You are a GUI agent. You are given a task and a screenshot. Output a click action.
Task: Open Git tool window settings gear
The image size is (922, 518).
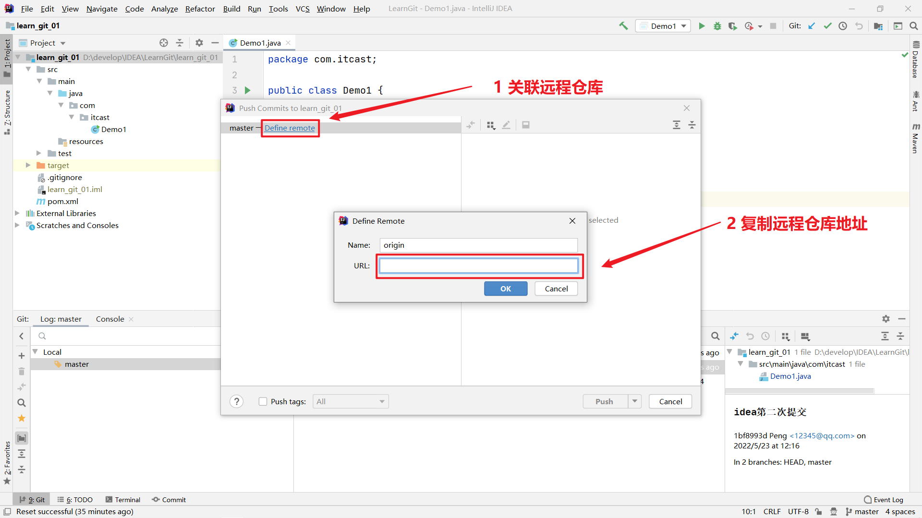tap(886, 319)
